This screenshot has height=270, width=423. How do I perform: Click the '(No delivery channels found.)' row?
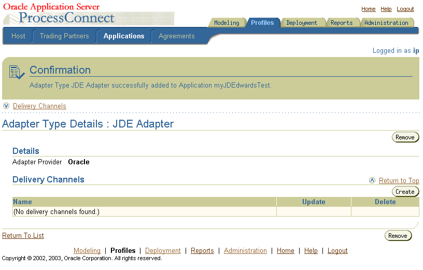[216, 212]
